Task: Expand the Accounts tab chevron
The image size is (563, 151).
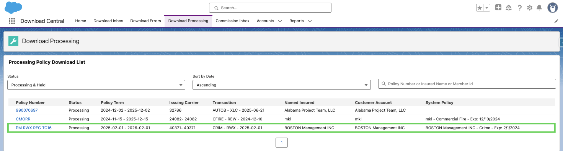Action: click(x=280, y=21)
